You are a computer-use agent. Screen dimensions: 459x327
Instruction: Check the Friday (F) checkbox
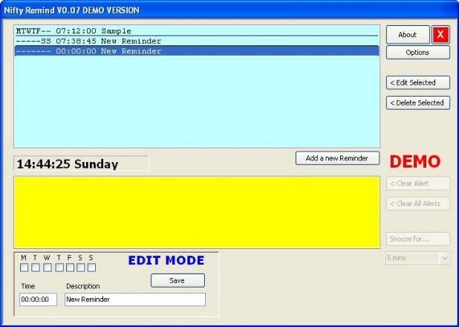(x=70, y=268)
